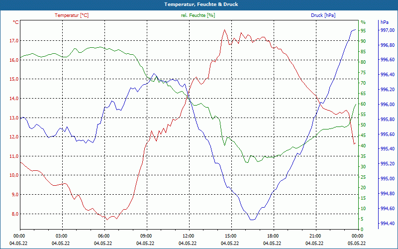Click the 90 humidity axis value
This screenshot has height=249, width=398.
click(363, 41)
